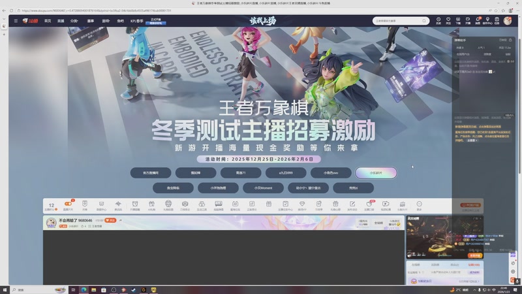Viewport: 522px width, 294px height.
Task: Select the 小贝Moment streamer button
Action: click(x=264, y=188)
